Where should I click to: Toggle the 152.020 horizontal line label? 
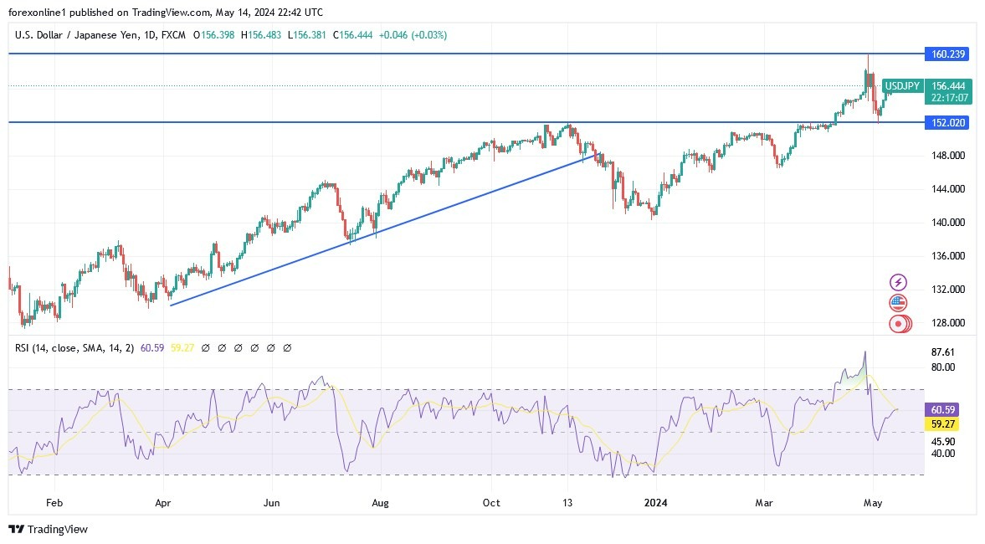click(x=947, y=122)
